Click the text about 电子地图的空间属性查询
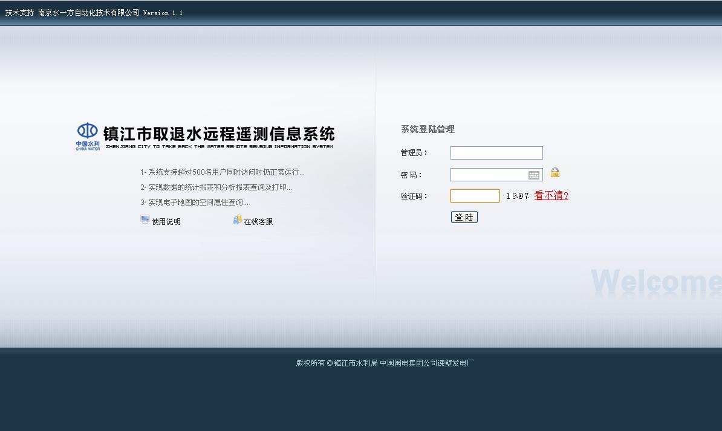Image resolution: width=722 pixels, height=431 pixels. tap(194, 202)
